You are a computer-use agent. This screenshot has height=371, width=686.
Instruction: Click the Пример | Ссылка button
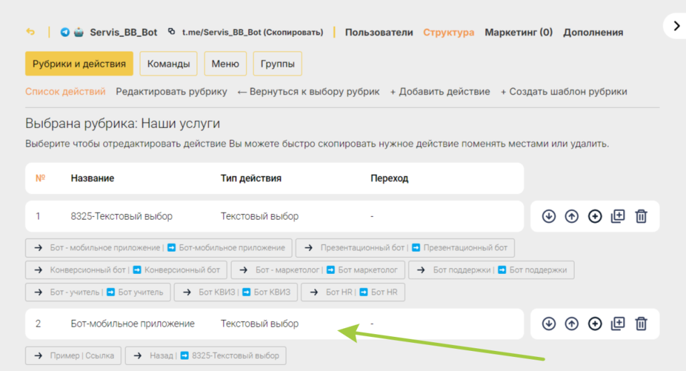pos(73,356)
